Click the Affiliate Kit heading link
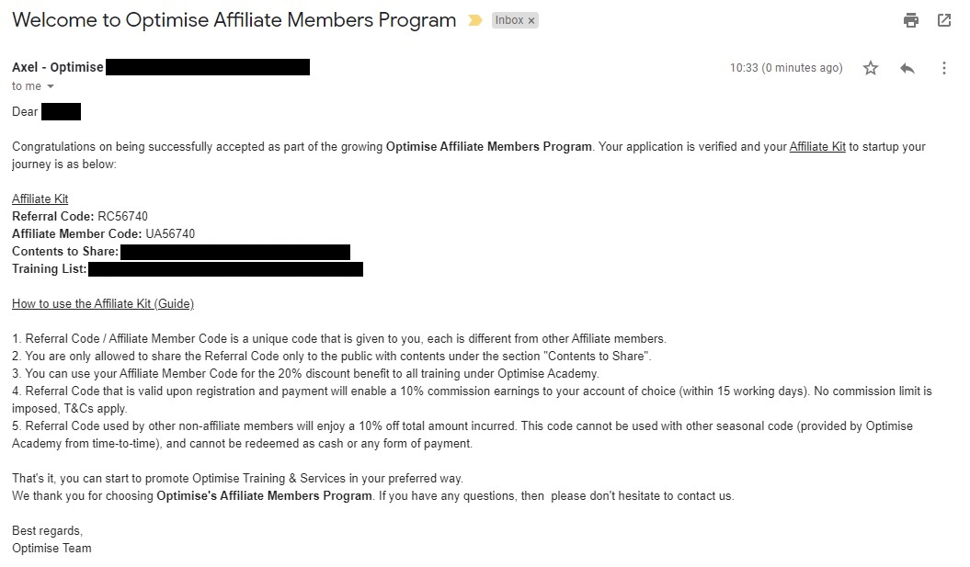970x567 pixels. tap(40, 199)
